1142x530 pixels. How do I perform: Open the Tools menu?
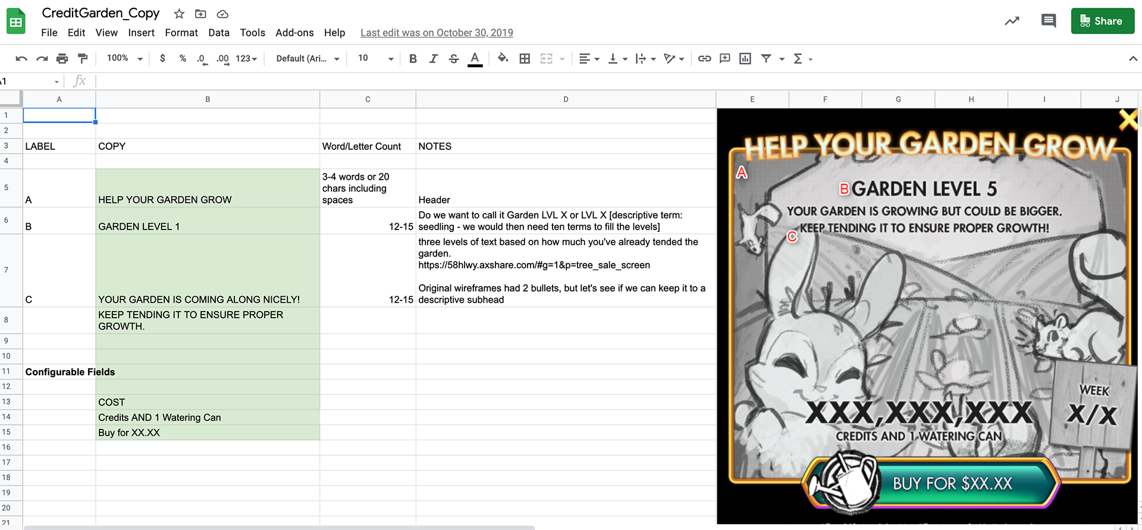252,33
